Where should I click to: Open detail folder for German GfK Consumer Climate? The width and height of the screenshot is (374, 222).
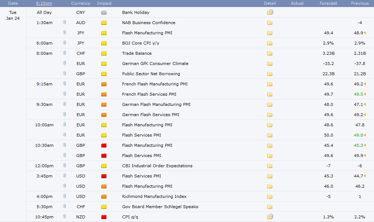270,64
